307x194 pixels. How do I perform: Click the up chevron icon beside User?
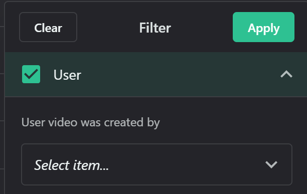pos(286,74)
